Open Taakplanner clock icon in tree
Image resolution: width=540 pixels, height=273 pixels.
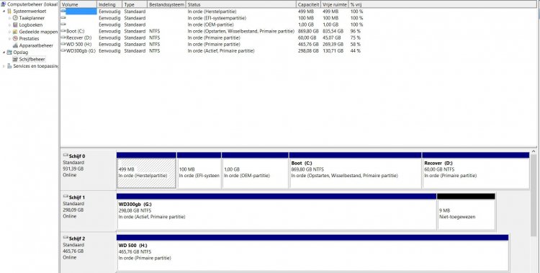pos(15,18)
